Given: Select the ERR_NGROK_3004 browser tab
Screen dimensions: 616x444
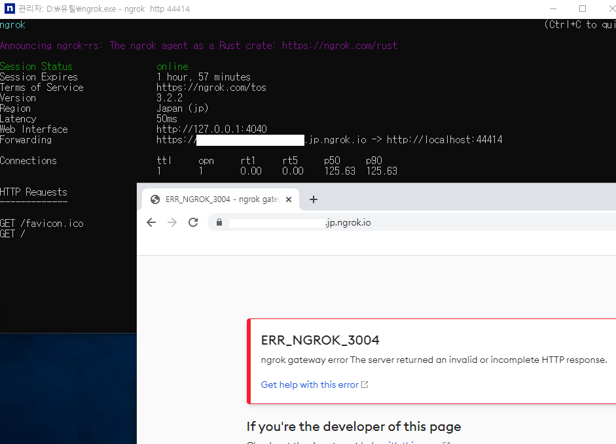Looking at the screenshot, I should (221, 199).
